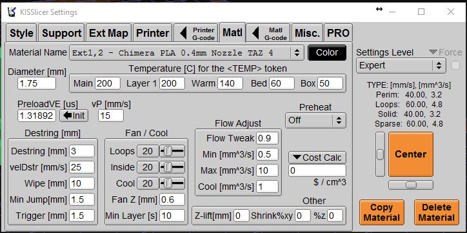Image resolution: width=467 pixels, height=233 pixels.
Task: Click the black Color button
Action: pyautogui.click(x=327, y=53)
